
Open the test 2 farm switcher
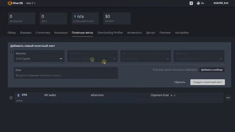tap(31, 3)
